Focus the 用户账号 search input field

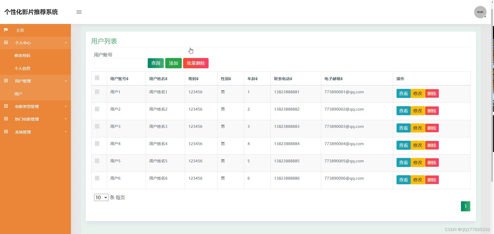point(120,63)
